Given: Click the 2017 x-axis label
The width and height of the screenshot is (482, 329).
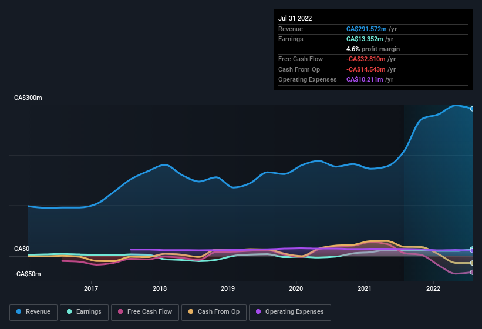Looking at the screenshot, I should click(91, 288).
